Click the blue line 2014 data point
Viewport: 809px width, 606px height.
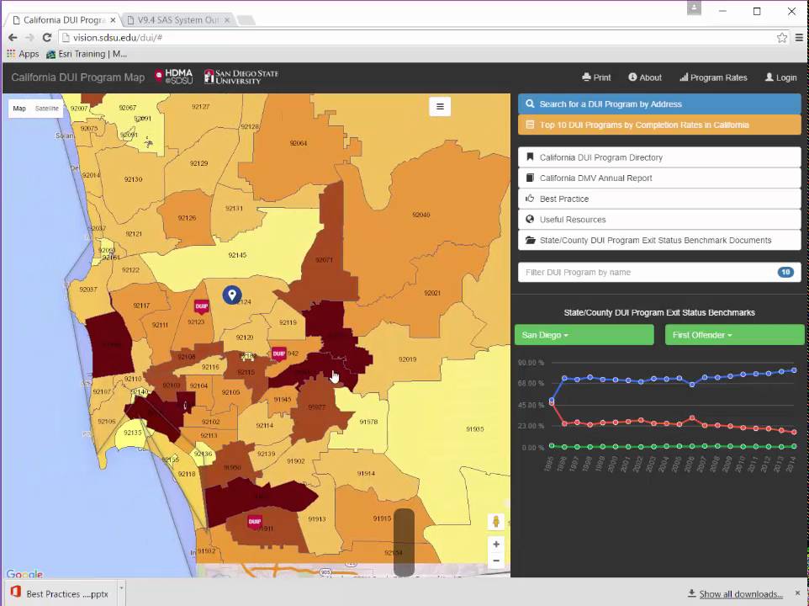pos(794,370)
